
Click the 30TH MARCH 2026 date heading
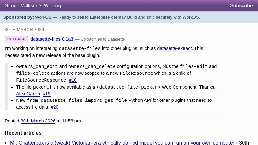(25, 30)
